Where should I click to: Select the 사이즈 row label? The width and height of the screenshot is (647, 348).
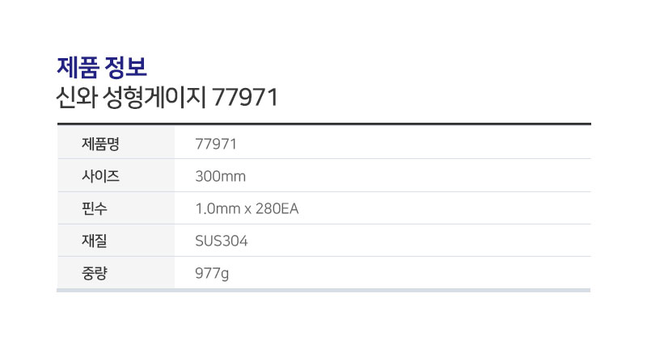click(x=100, y=176)
